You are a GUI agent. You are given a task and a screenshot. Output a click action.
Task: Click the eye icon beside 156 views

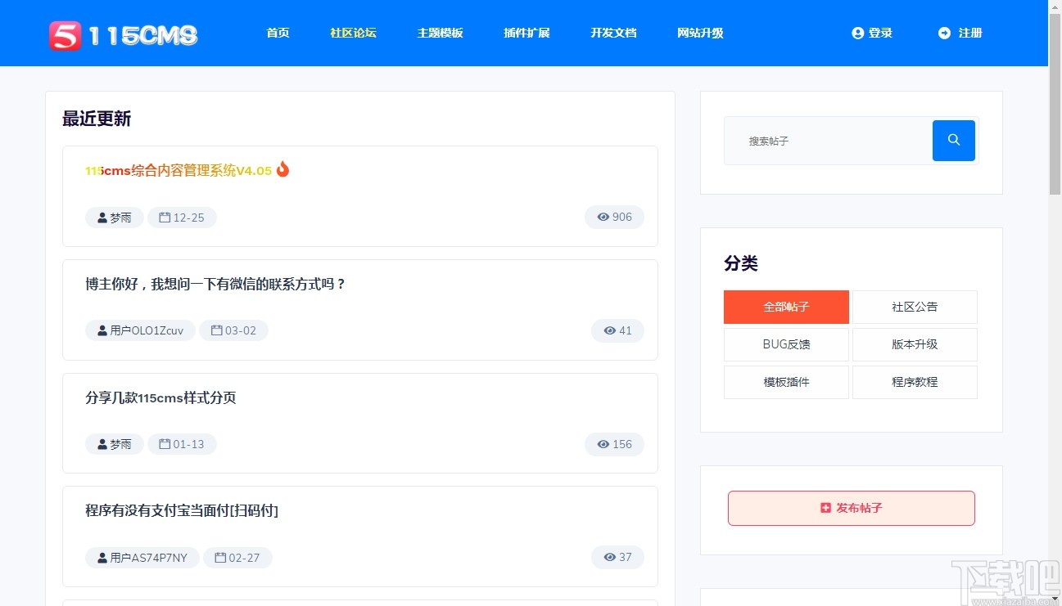point(603,445)
